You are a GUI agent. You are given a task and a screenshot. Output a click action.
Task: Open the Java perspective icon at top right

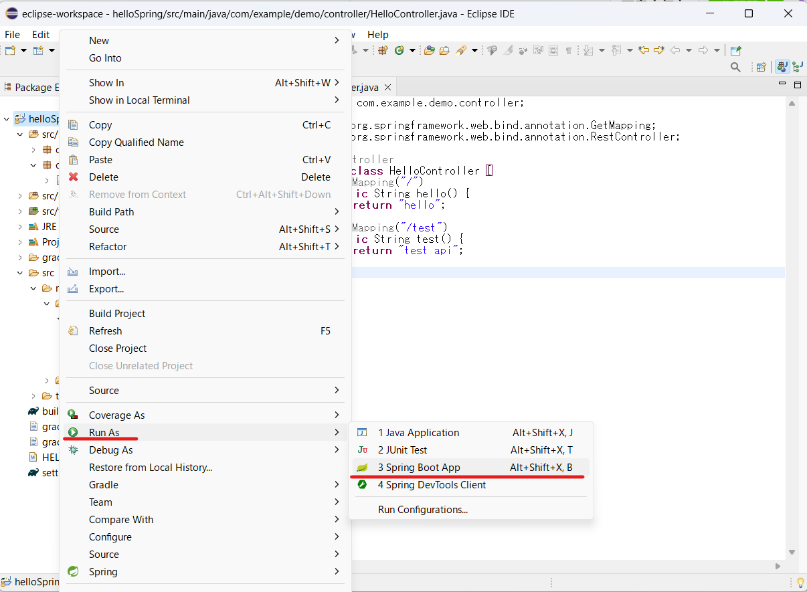(x=782, y=67)
